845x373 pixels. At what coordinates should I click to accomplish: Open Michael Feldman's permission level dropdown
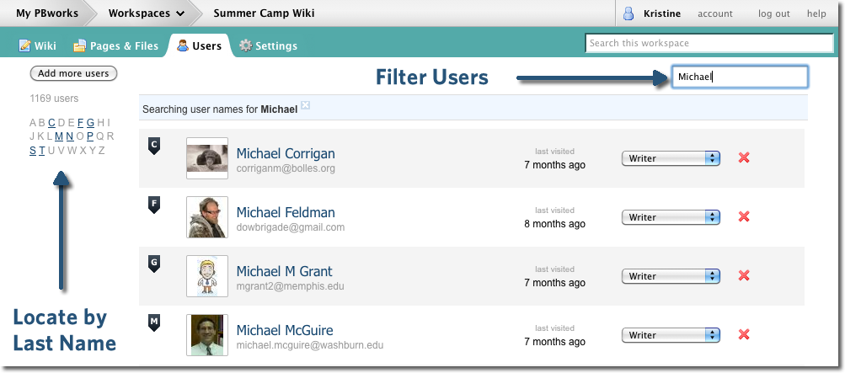tap(671, 217)
